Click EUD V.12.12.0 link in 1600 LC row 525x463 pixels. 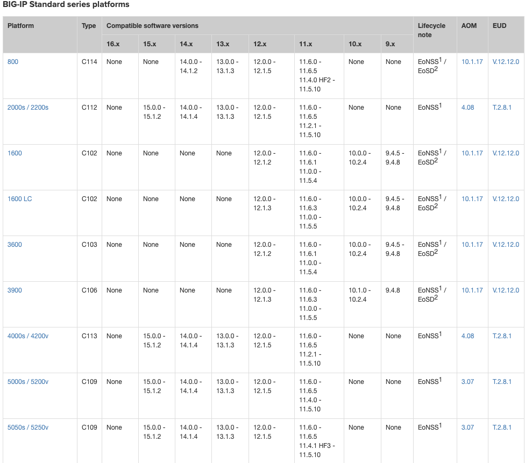(506, 199)
